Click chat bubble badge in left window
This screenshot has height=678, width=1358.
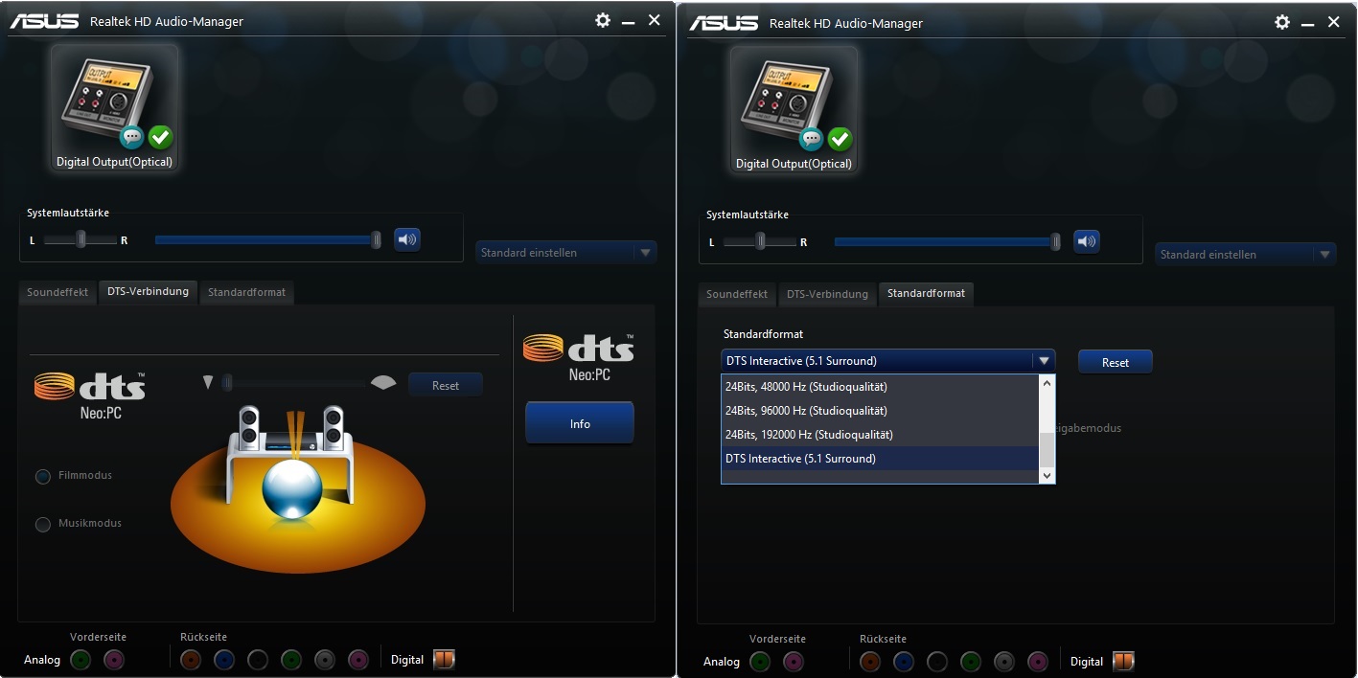click(132, 138)
